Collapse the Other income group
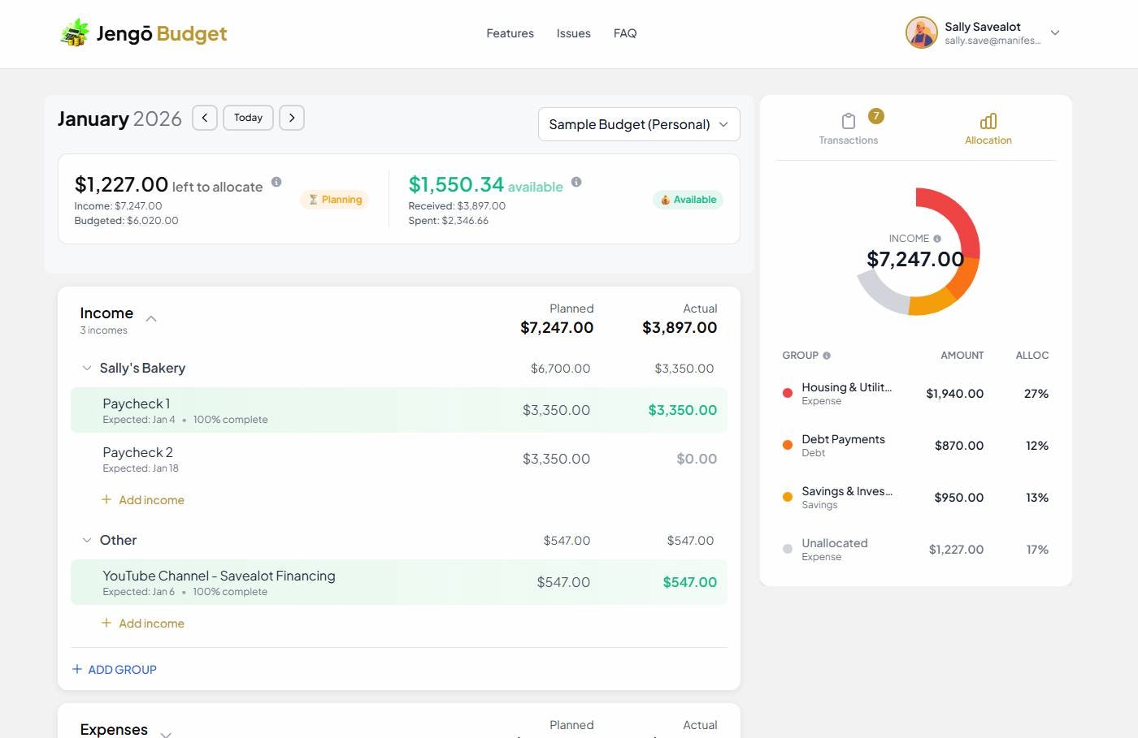The width and height of the screenshot is (1138, 738). 86,540
